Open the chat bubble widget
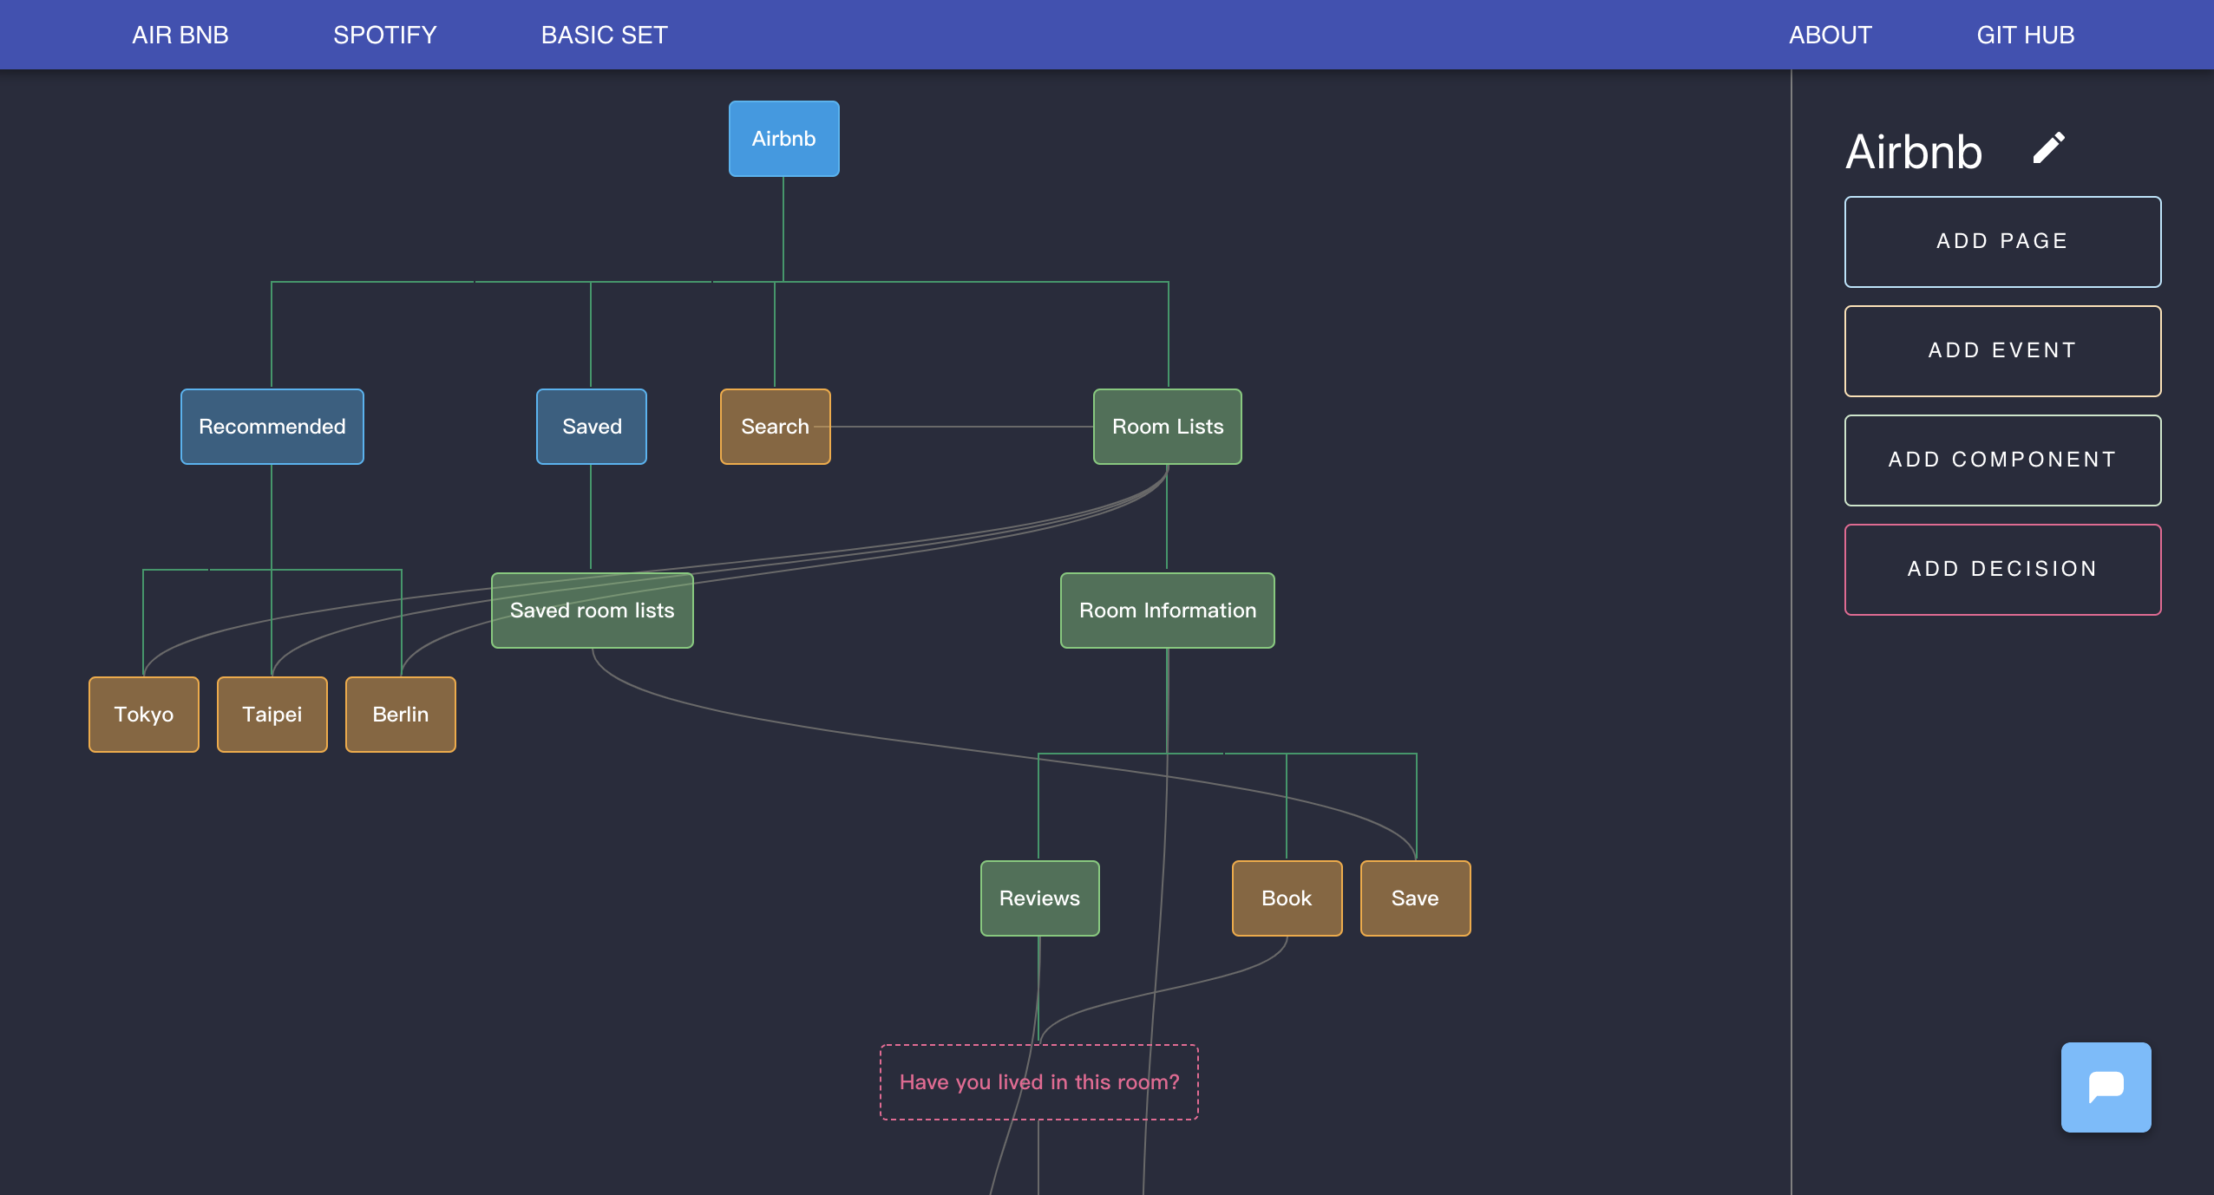Viewport: 2214px width, 1195px height. coord(2106,1087)
